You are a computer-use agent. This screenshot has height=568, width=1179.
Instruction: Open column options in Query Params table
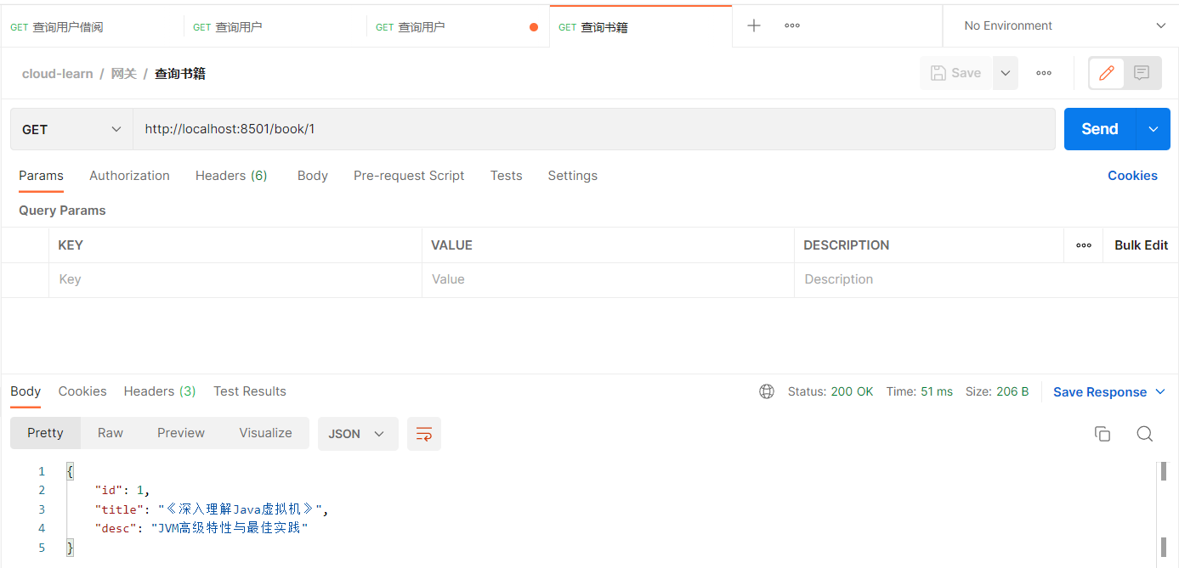tap(1084, 245)
